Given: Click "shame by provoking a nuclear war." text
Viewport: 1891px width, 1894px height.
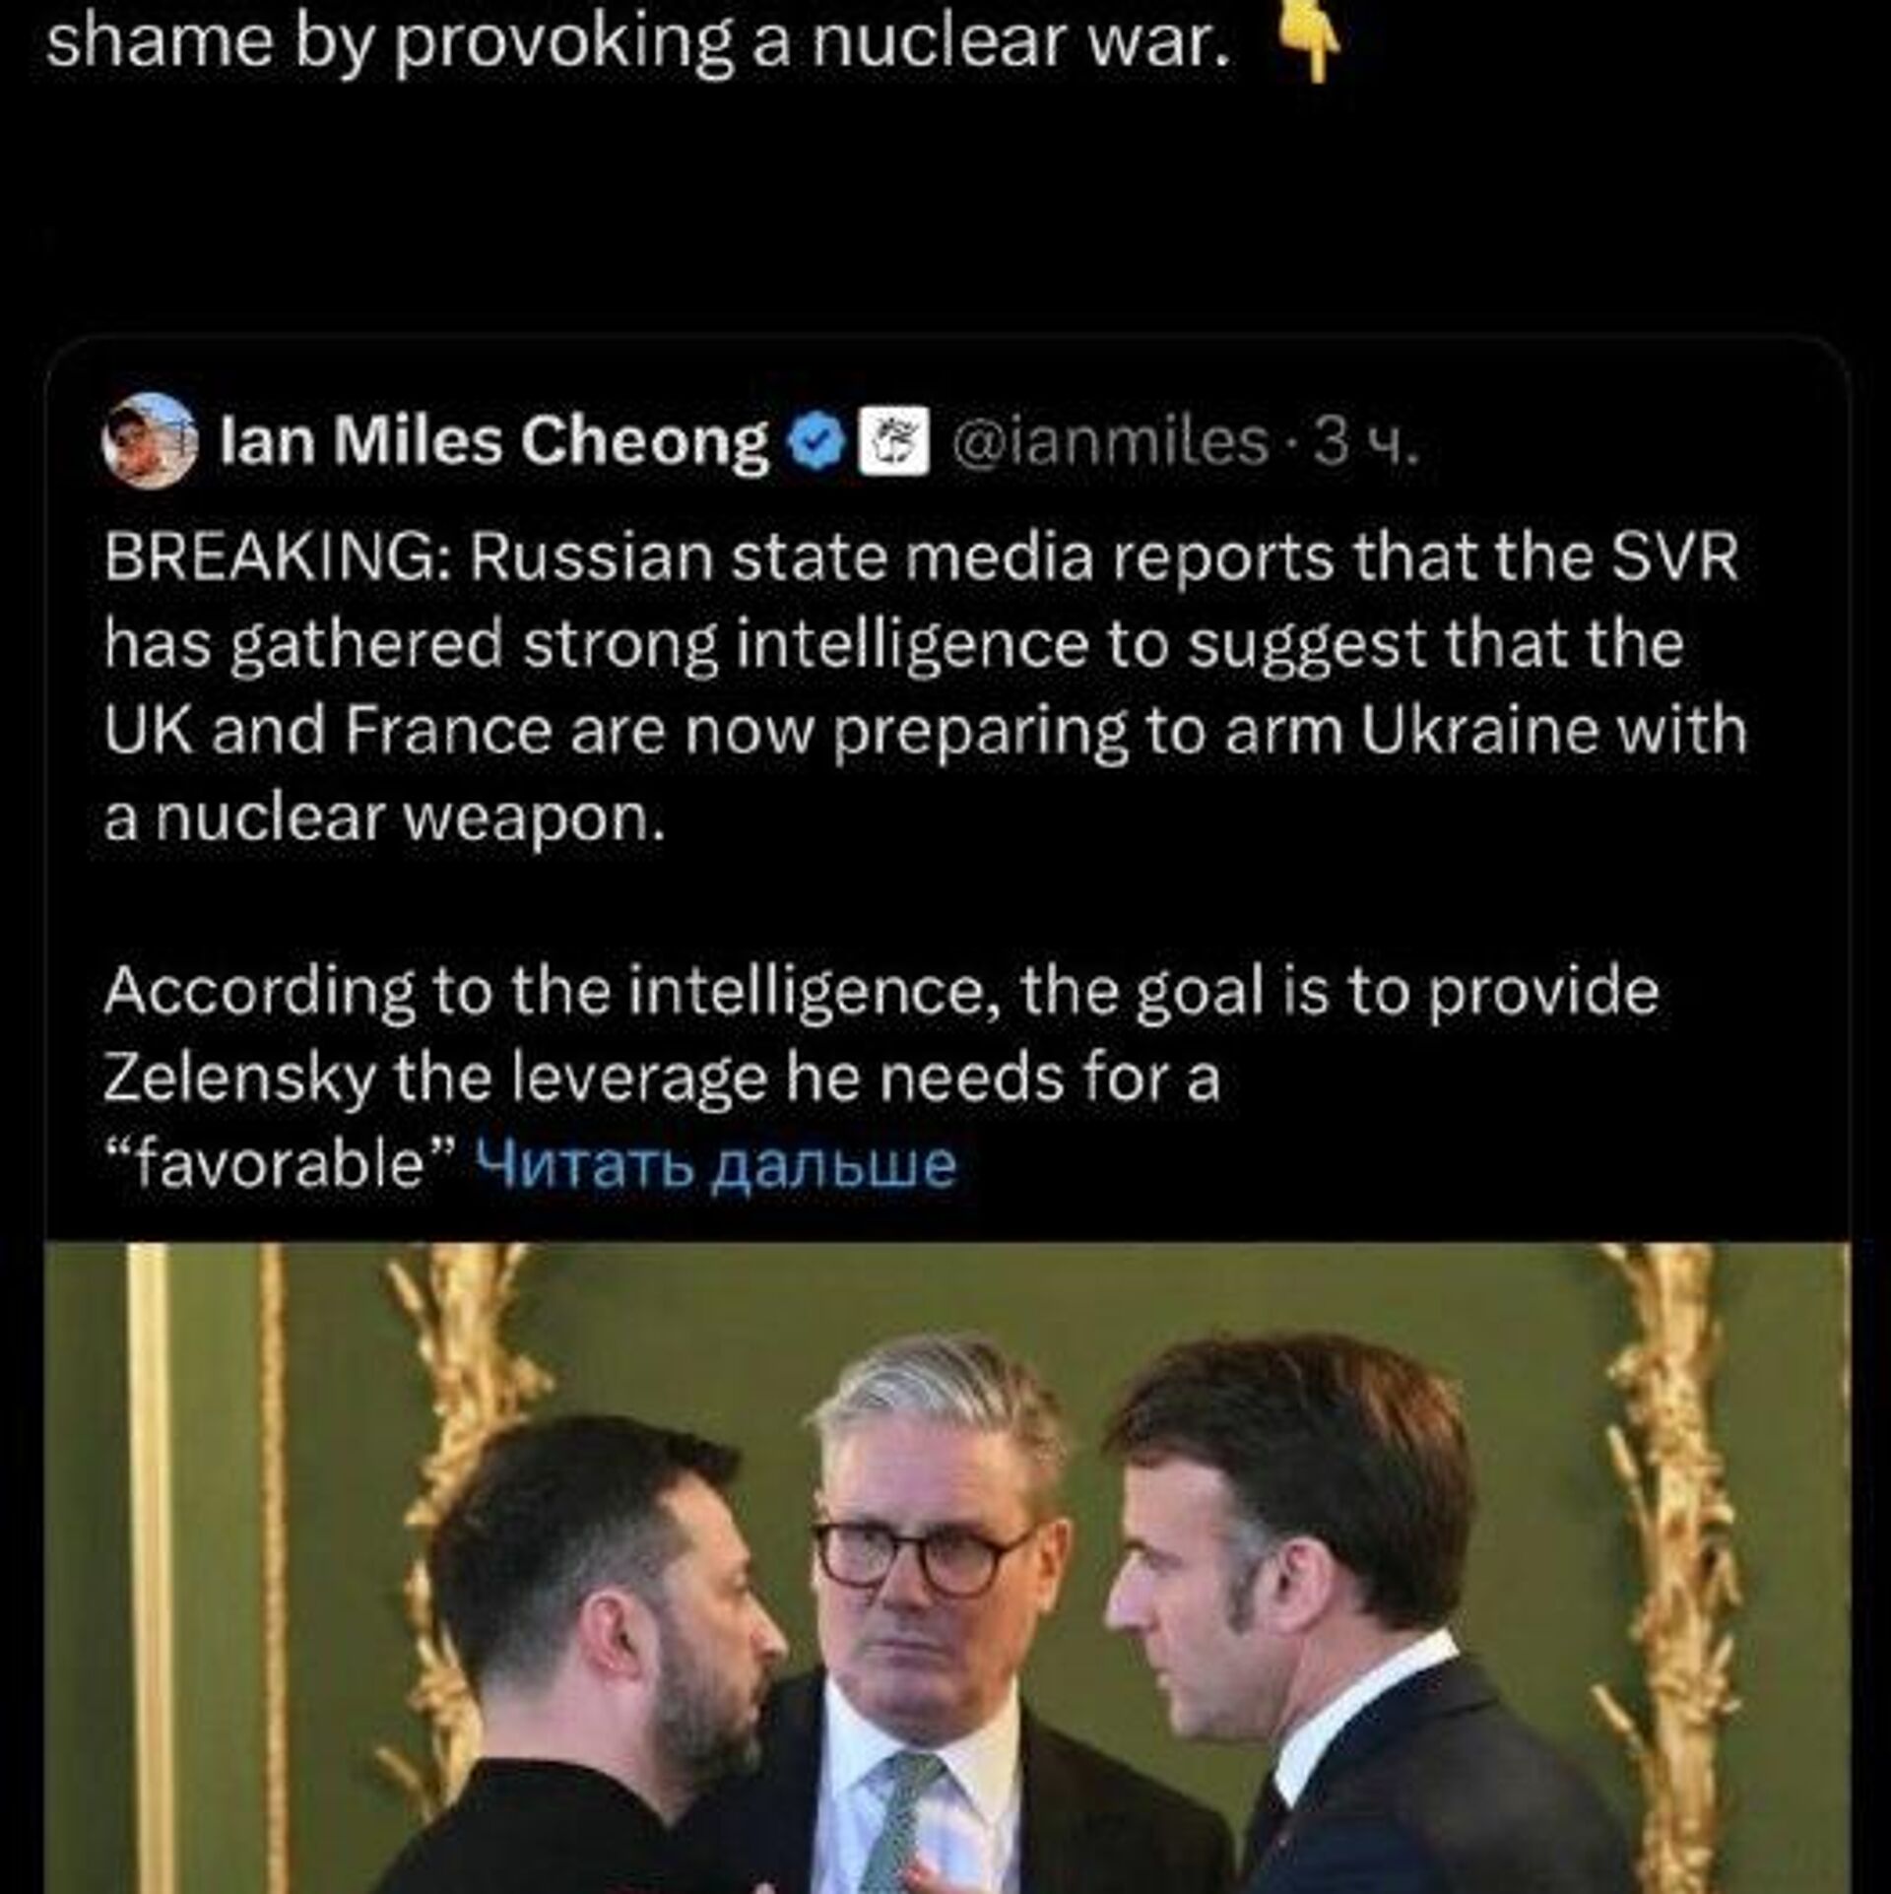Looking at the screenshot, I should point(638,44).
